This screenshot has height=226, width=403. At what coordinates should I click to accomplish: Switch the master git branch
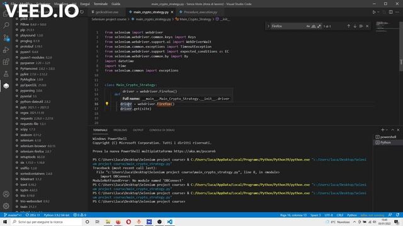pos(13,215)
